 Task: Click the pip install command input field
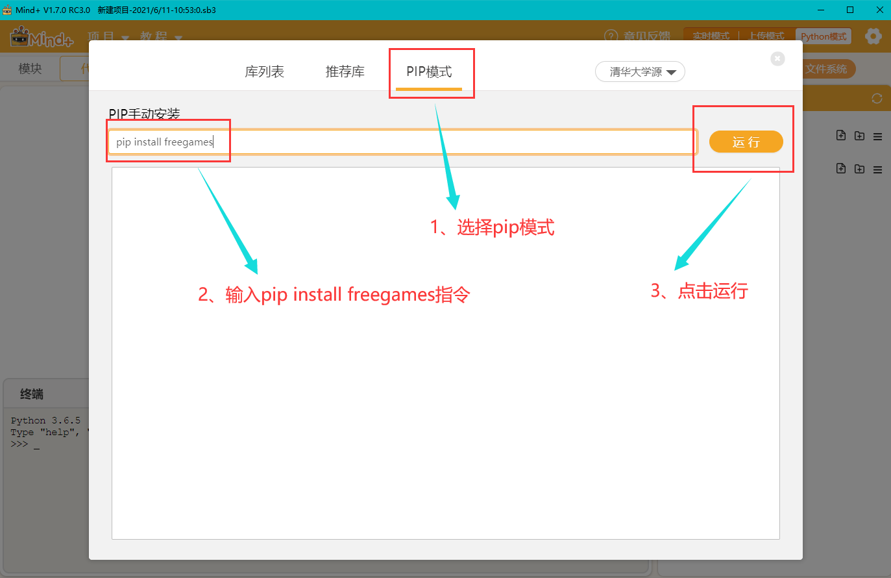(x=402, y=142)
